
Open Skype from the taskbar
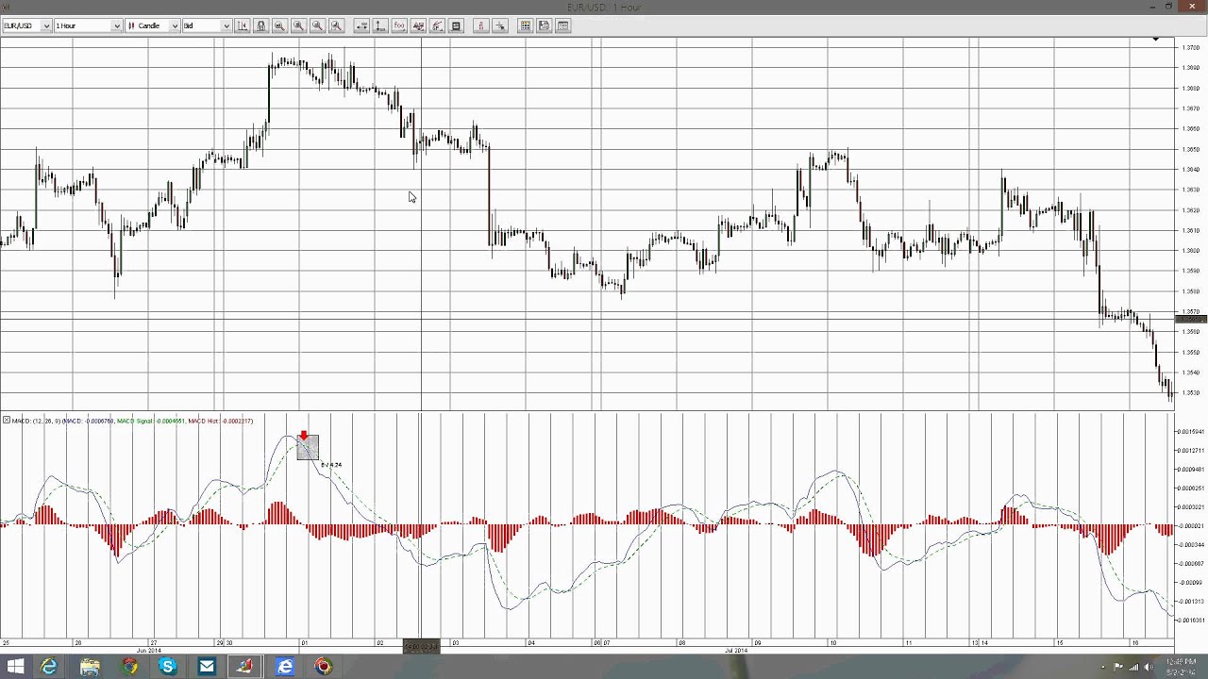(168, 667)
